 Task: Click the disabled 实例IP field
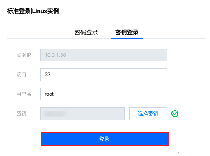coord(104,55)
